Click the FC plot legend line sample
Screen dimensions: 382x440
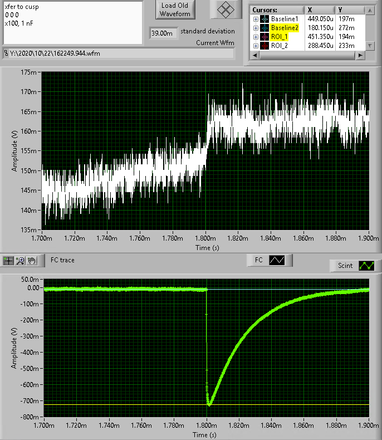click(277, 260)
